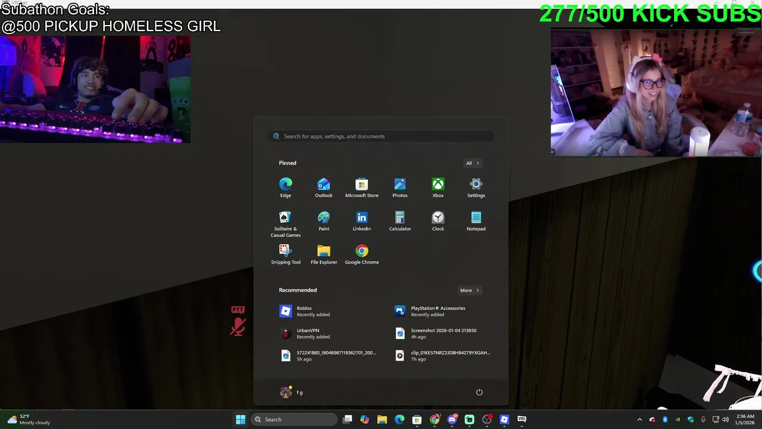The width and height of the screenshot is (762, 429).
Task: Click the Start menu power button
Action: click(x=479, y=392)
